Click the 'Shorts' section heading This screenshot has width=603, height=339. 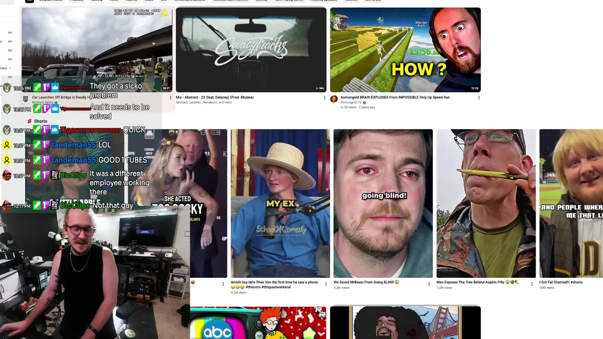41,121
